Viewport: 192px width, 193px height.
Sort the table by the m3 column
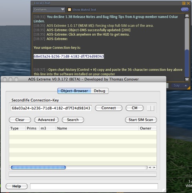(48, 128)
